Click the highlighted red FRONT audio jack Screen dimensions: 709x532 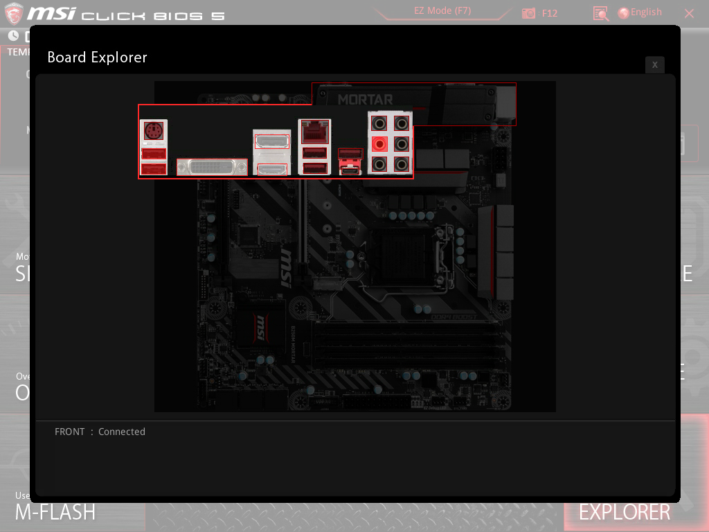tap(379, 144)
